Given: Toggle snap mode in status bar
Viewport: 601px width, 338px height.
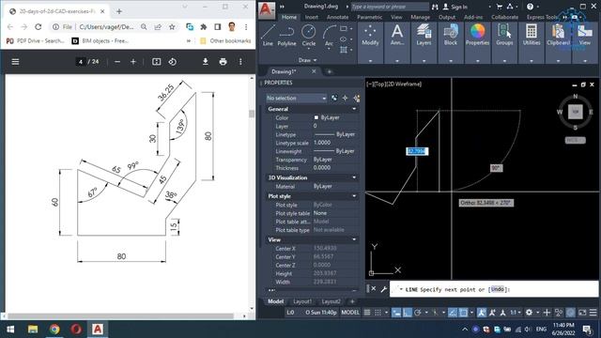Looking at the screenshot, I should click(378, 313).
